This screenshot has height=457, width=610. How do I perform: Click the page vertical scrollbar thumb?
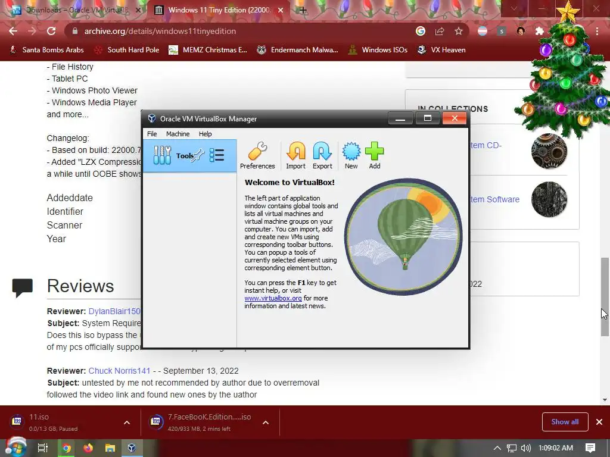(605, 297)
